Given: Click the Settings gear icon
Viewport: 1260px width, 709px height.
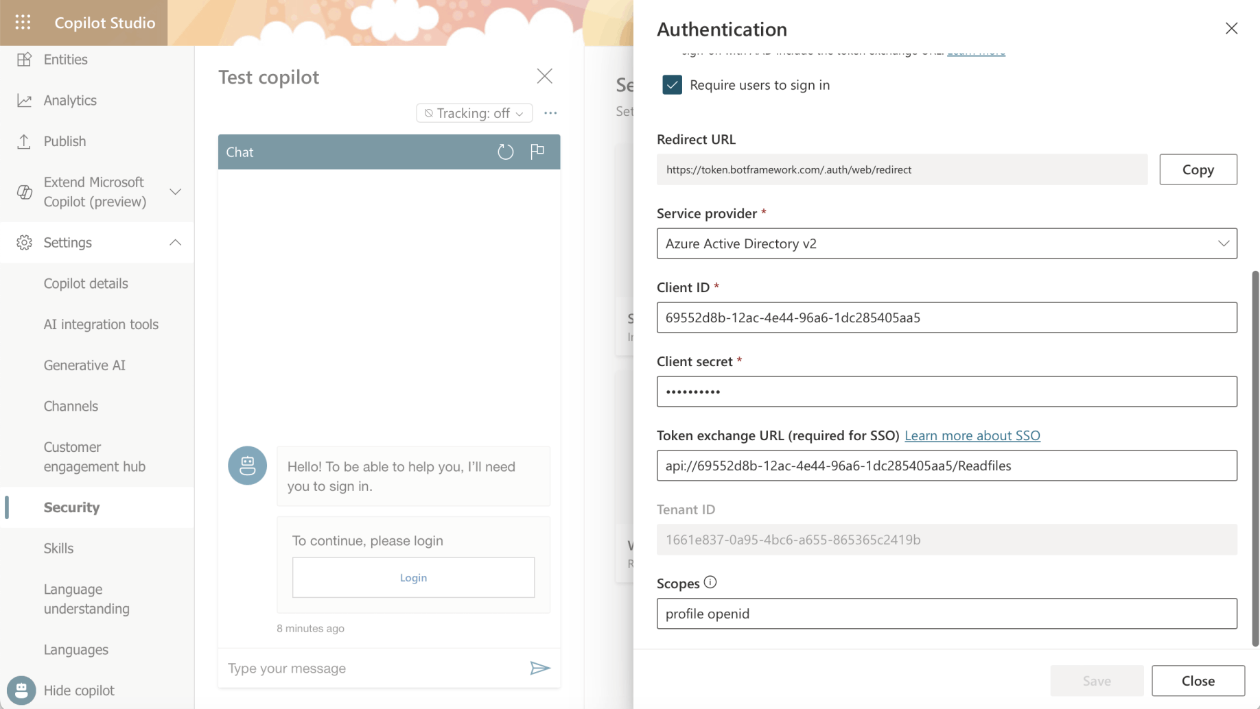Looking at the screenshot, I should (x=24, y=243).
